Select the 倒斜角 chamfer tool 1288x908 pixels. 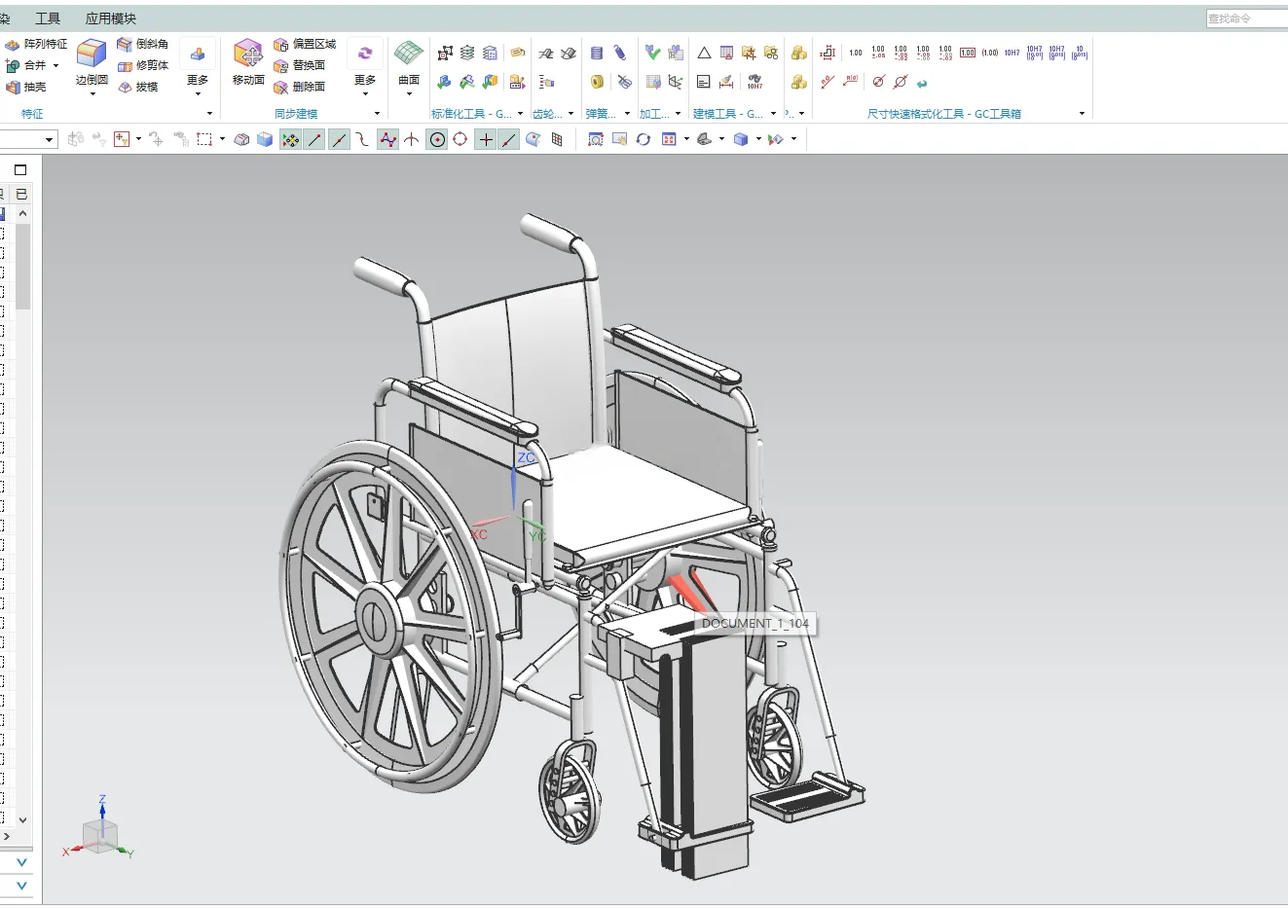coord(142,44)
